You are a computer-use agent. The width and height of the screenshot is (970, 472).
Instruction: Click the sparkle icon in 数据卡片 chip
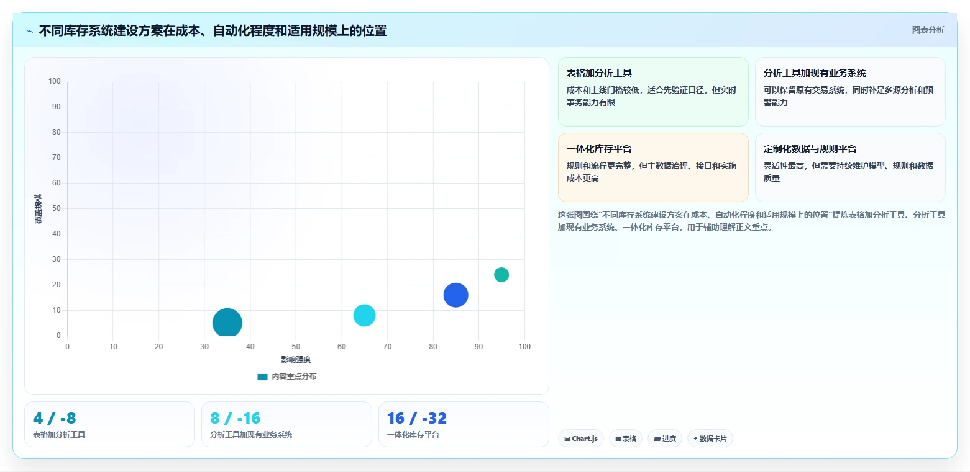click(x=695, y=439)
